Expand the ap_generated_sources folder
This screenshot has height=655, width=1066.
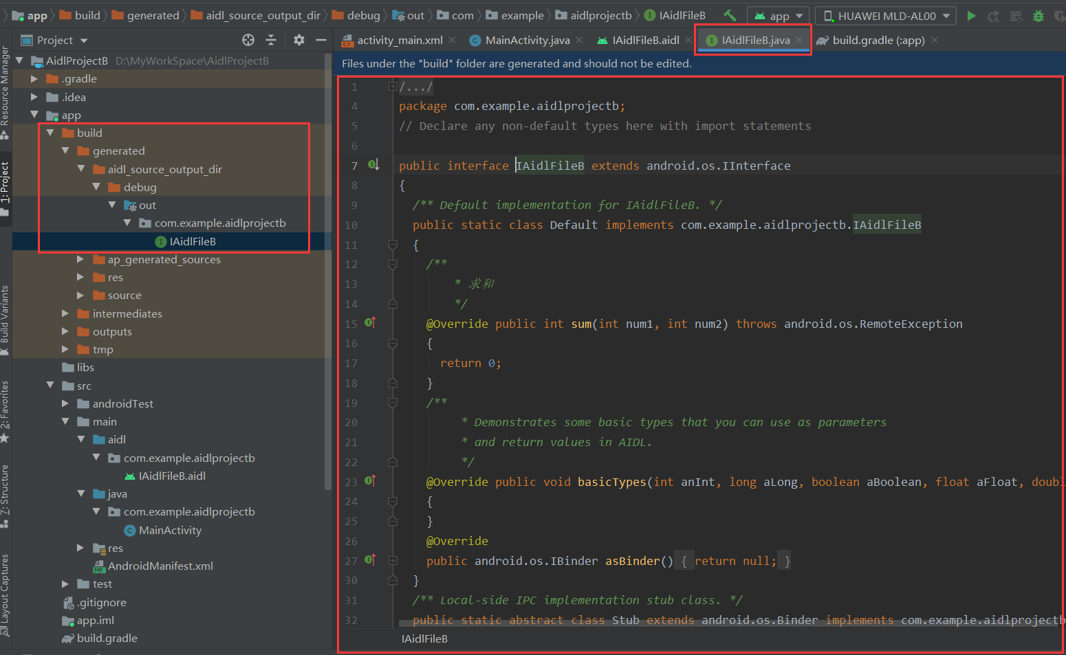pyautogui.click(x=81, y=259)
